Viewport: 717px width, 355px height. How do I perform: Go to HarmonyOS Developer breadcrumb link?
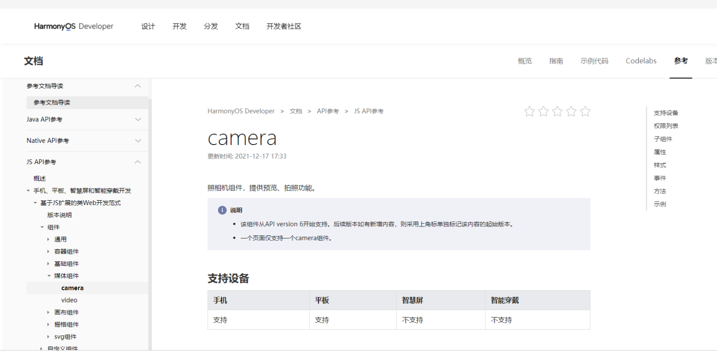coord(241,111)
